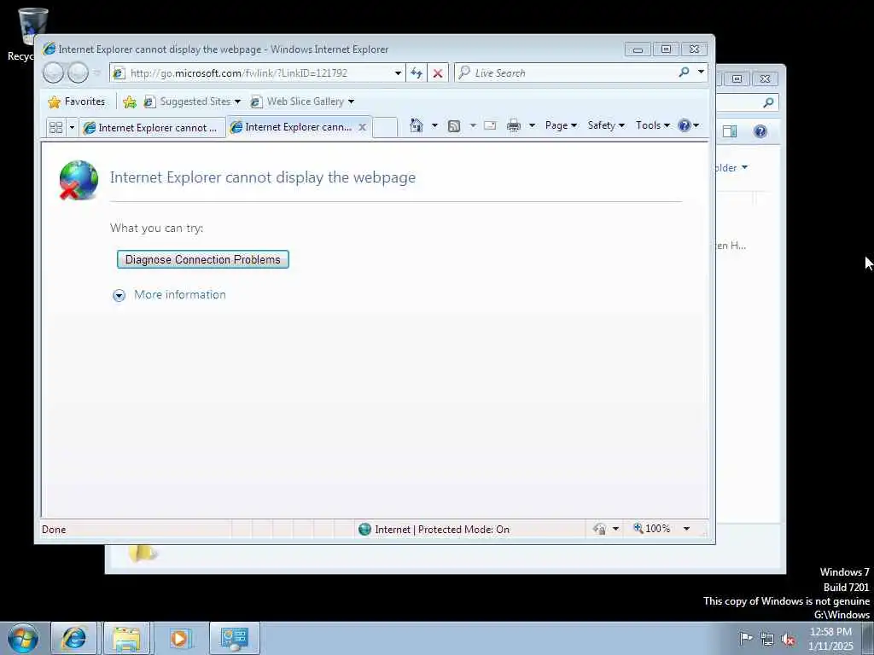Viewport: 874px width, 655px height.
Task: Click the More information link text
Action: pyautogui.click(x=180, y=294)
